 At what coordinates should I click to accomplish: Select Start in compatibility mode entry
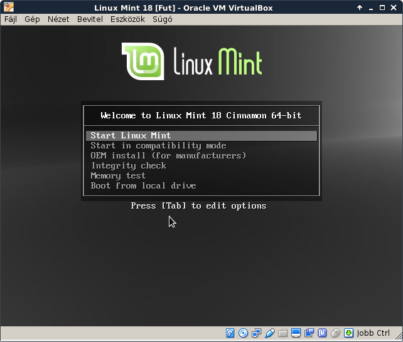(201, 145)
